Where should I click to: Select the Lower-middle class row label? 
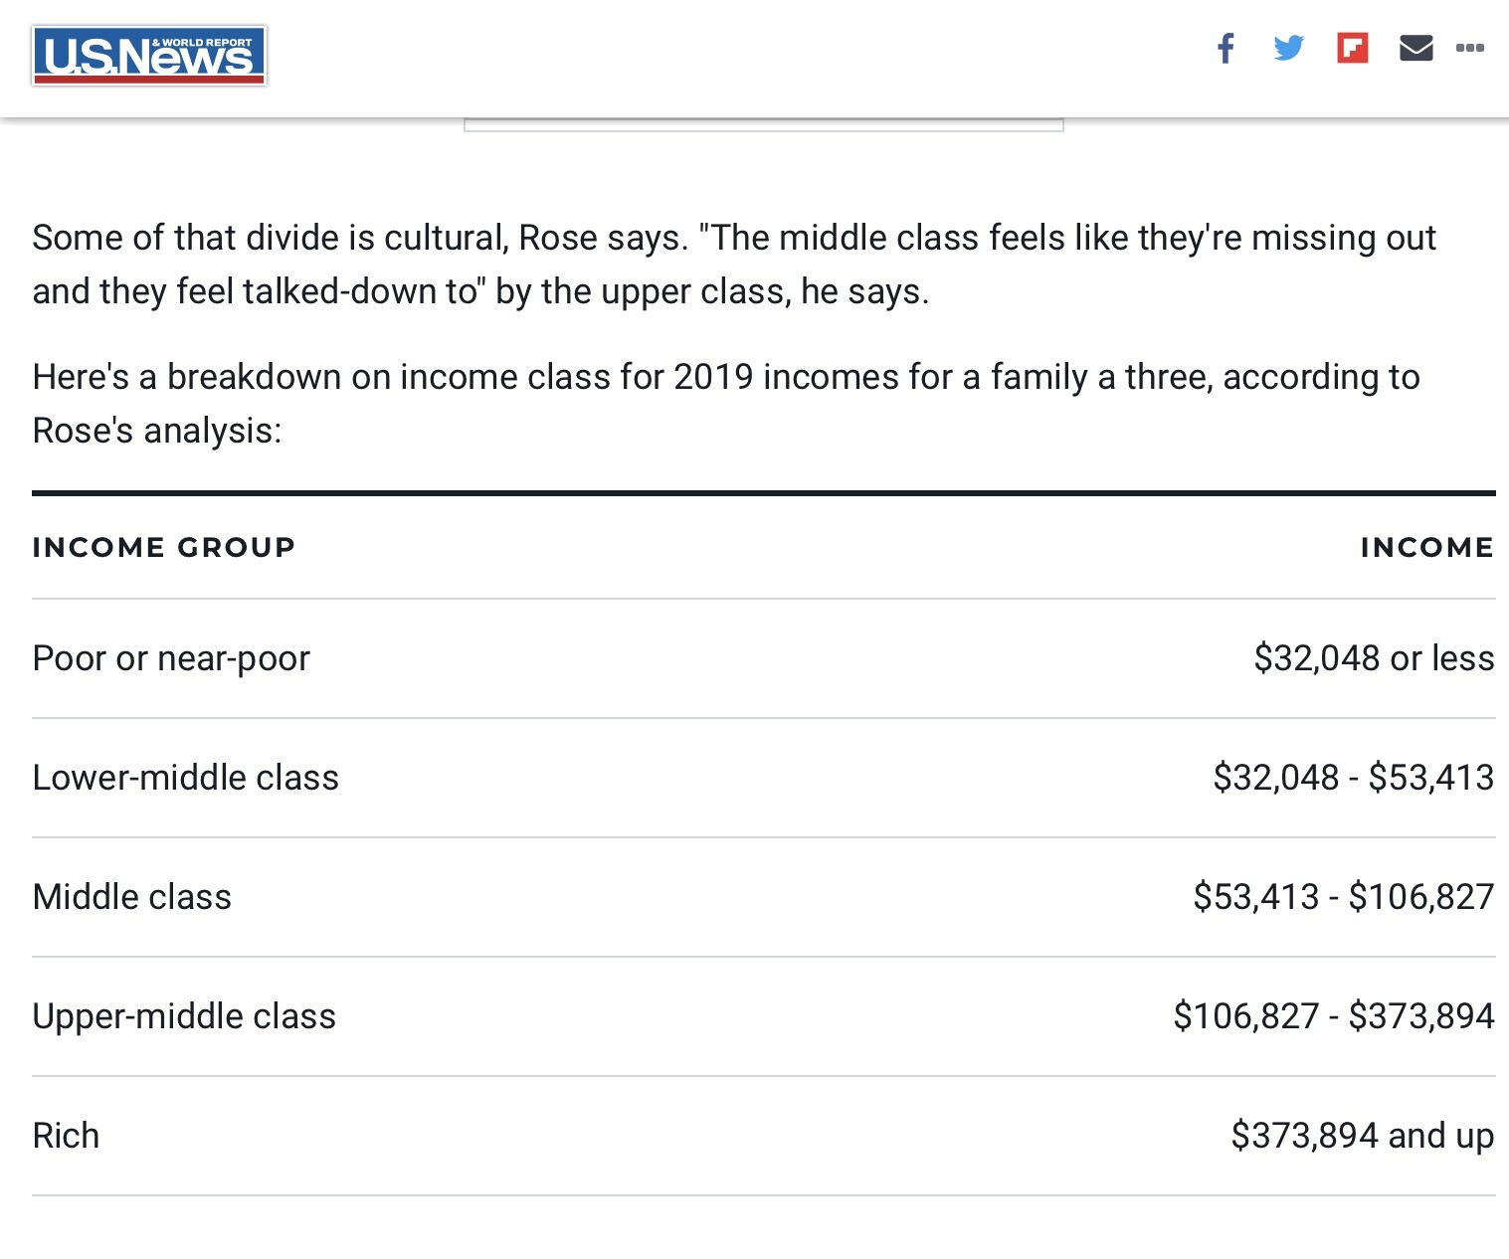(x=185, y=778)
